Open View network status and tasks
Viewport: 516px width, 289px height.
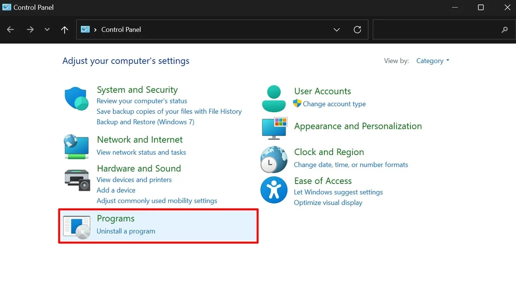click(x=141, y=152)
